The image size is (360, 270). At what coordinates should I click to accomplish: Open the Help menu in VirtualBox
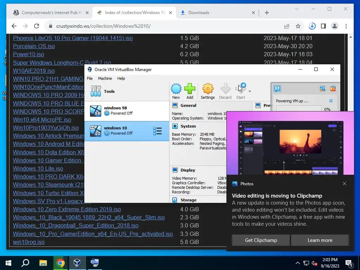click(x=121, y=78)
